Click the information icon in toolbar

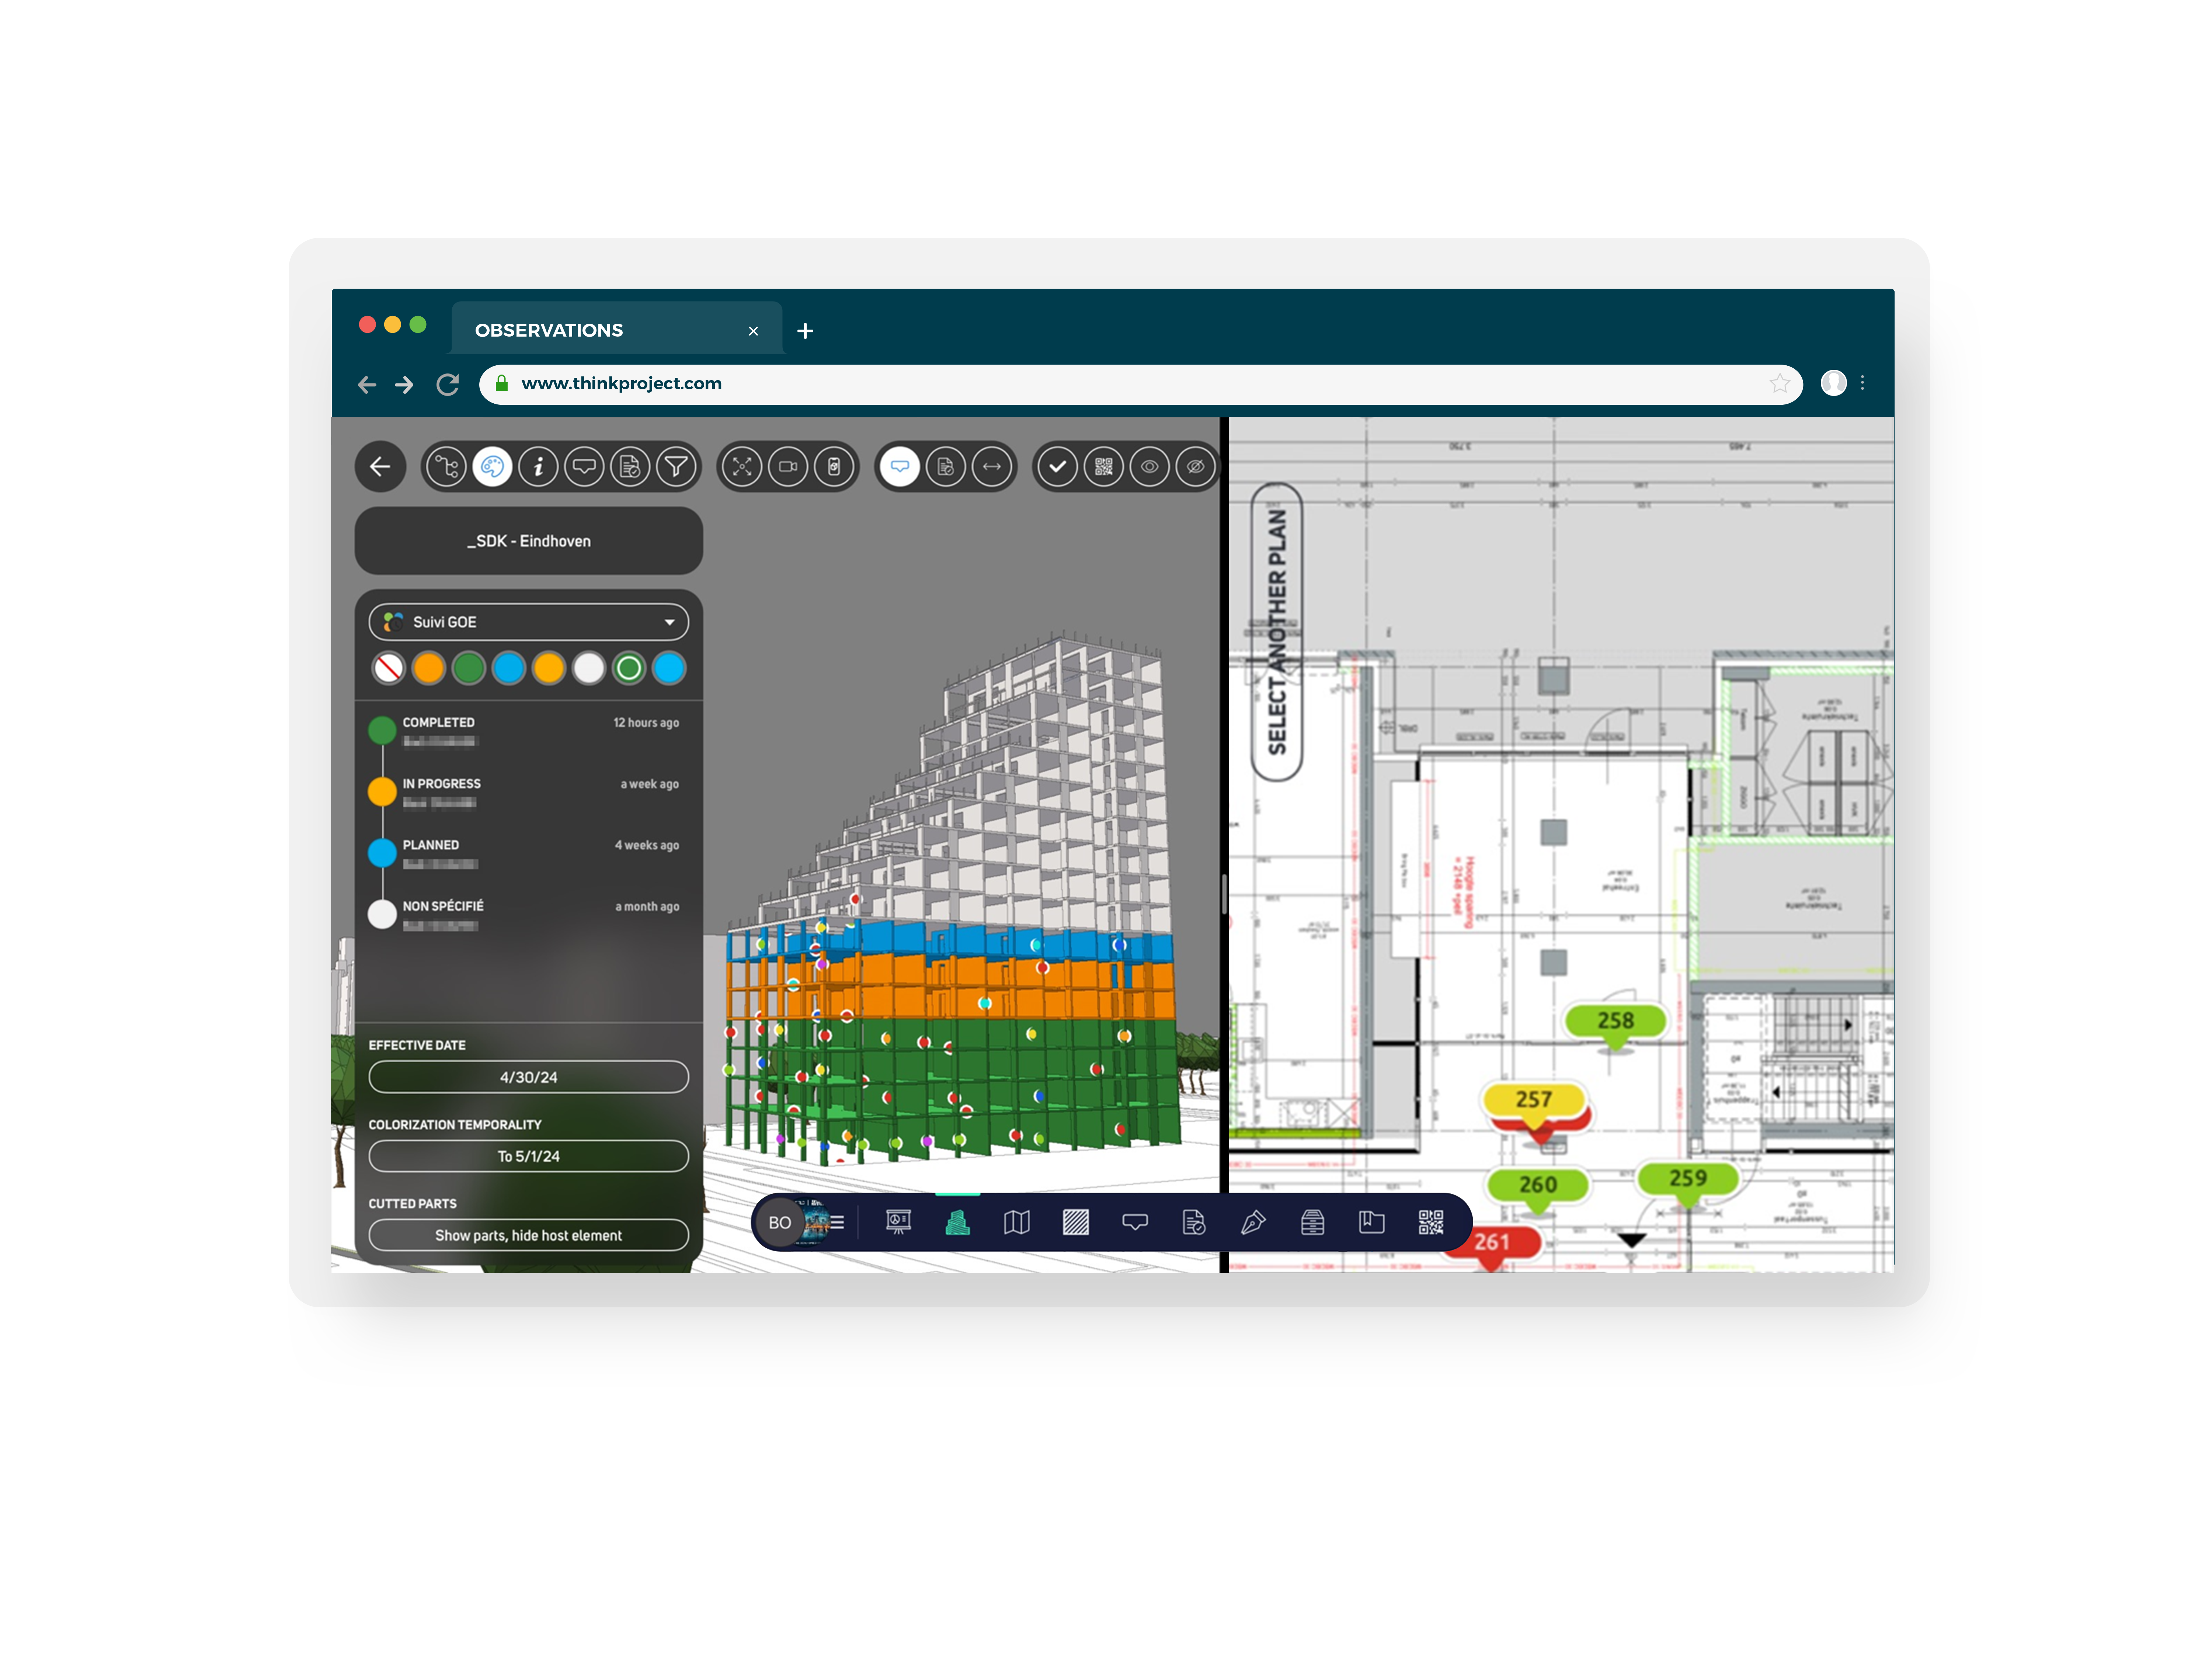(x=538, y=467)
